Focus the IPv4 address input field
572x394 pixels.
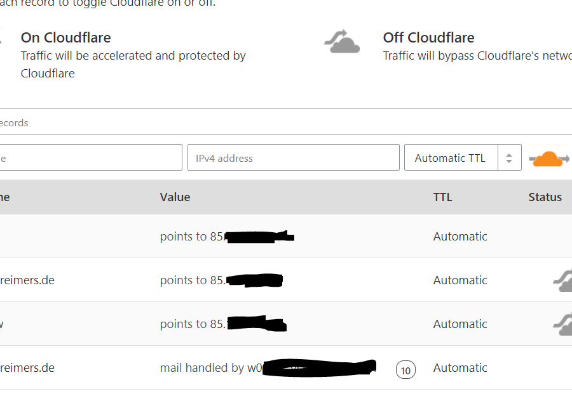[293, 158]
